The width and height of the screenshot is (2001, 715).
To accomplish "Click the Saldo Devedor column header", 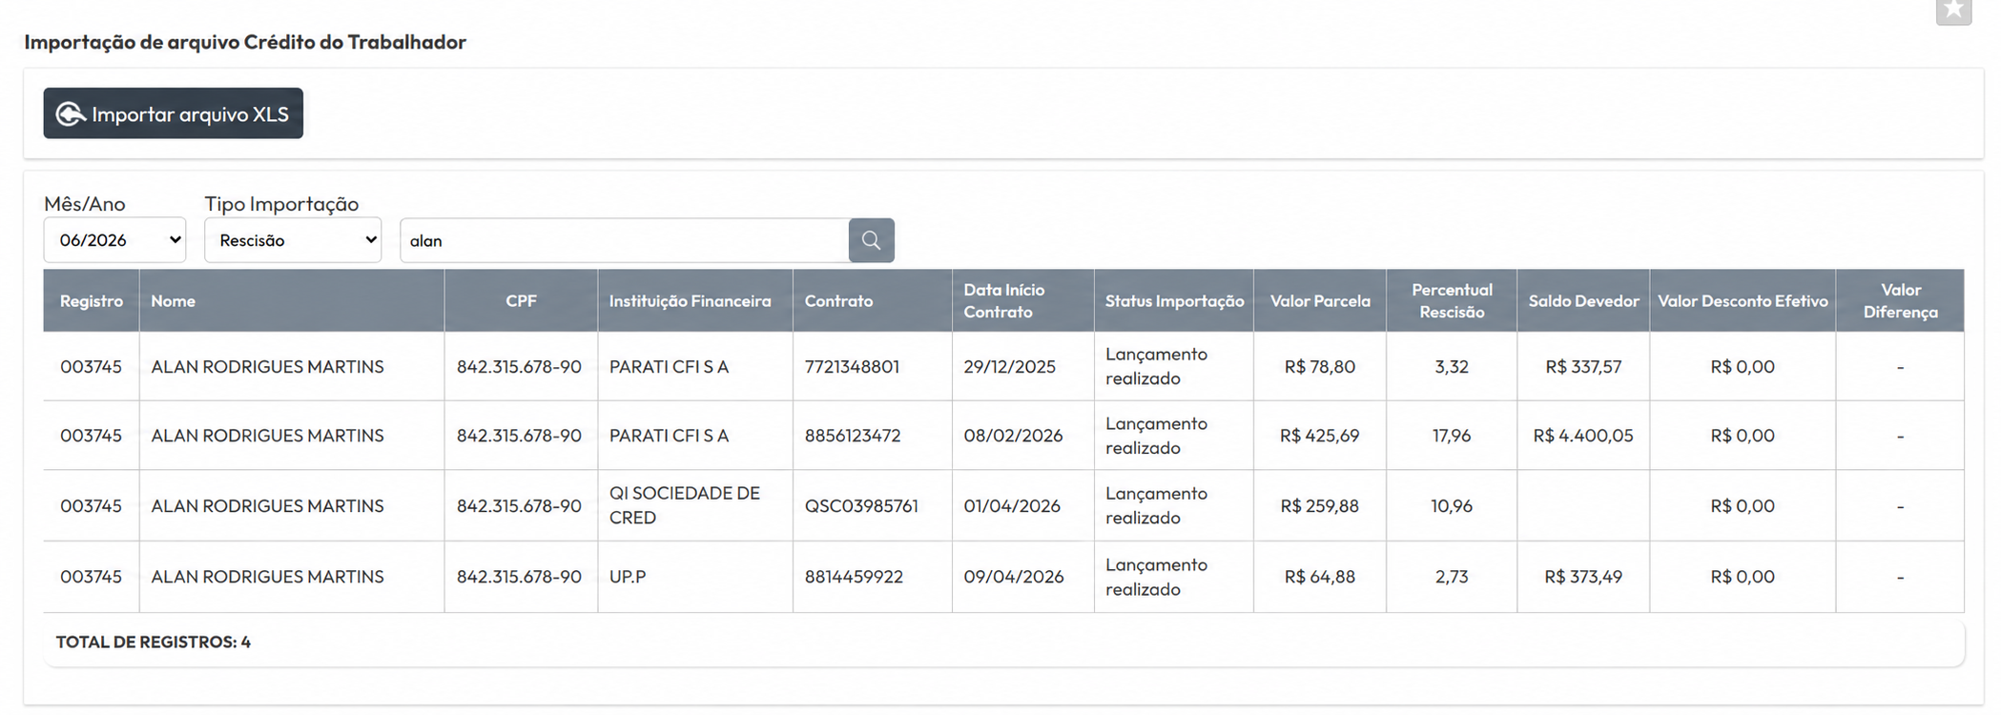I will 1583,301.
